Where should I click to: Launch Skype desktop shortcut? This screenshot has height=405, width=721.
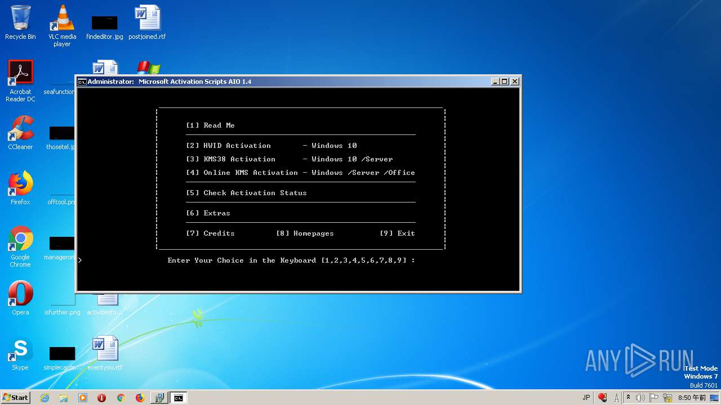tap(20, 353)
